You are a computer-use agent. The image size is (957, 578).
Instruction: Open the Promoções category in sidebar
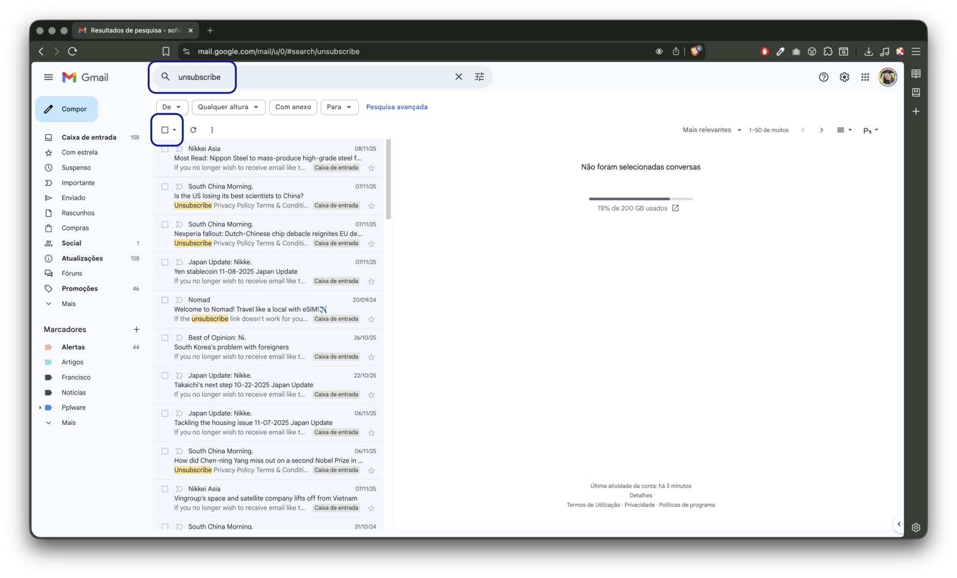coord(80,289)
